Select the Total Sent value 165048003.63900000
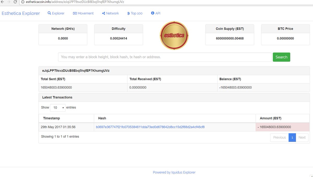This screenshot has height=177, width=313. click(56, 87)
